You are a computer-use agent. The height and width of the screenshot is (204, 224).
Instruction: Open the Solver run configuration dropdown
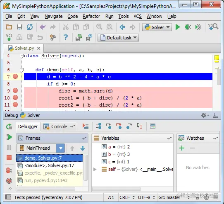(x=157, y=27)
